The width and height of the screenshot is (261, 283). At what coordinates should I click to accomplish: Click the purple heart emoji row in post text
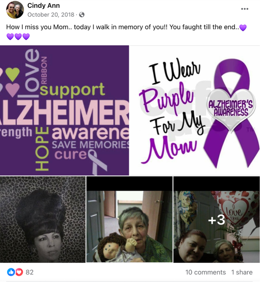click(18, 37)
